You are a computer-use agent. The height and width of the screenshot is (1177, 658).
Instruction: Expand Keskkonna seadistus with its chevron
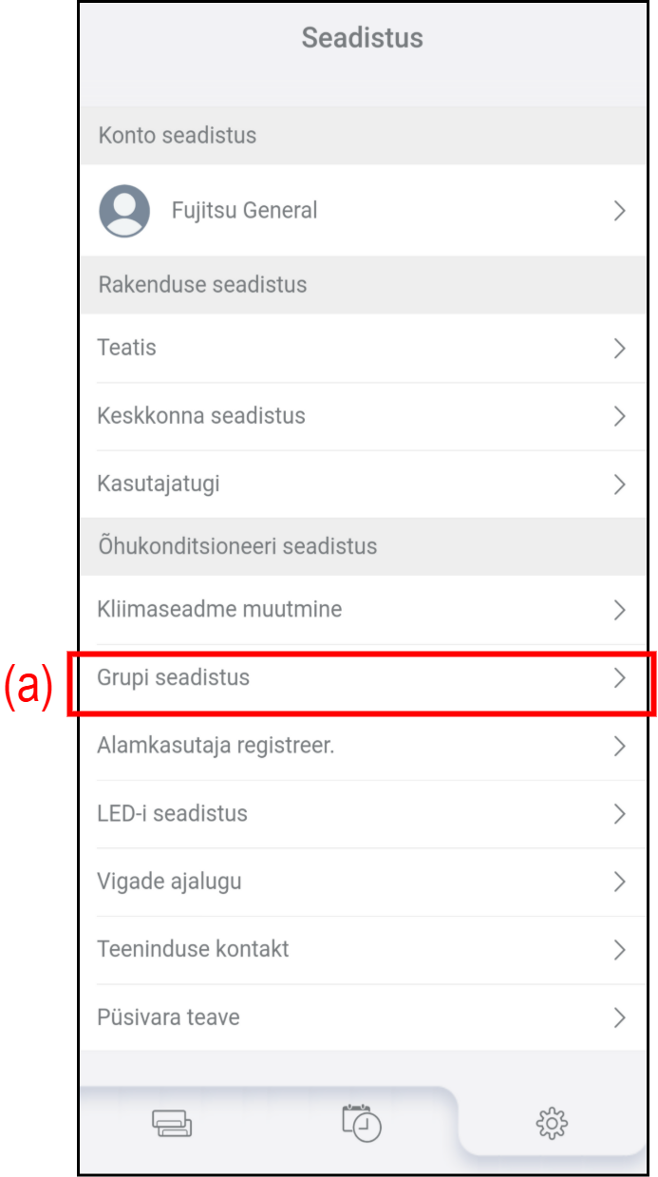pyautogui.click(x=619, y=416)
